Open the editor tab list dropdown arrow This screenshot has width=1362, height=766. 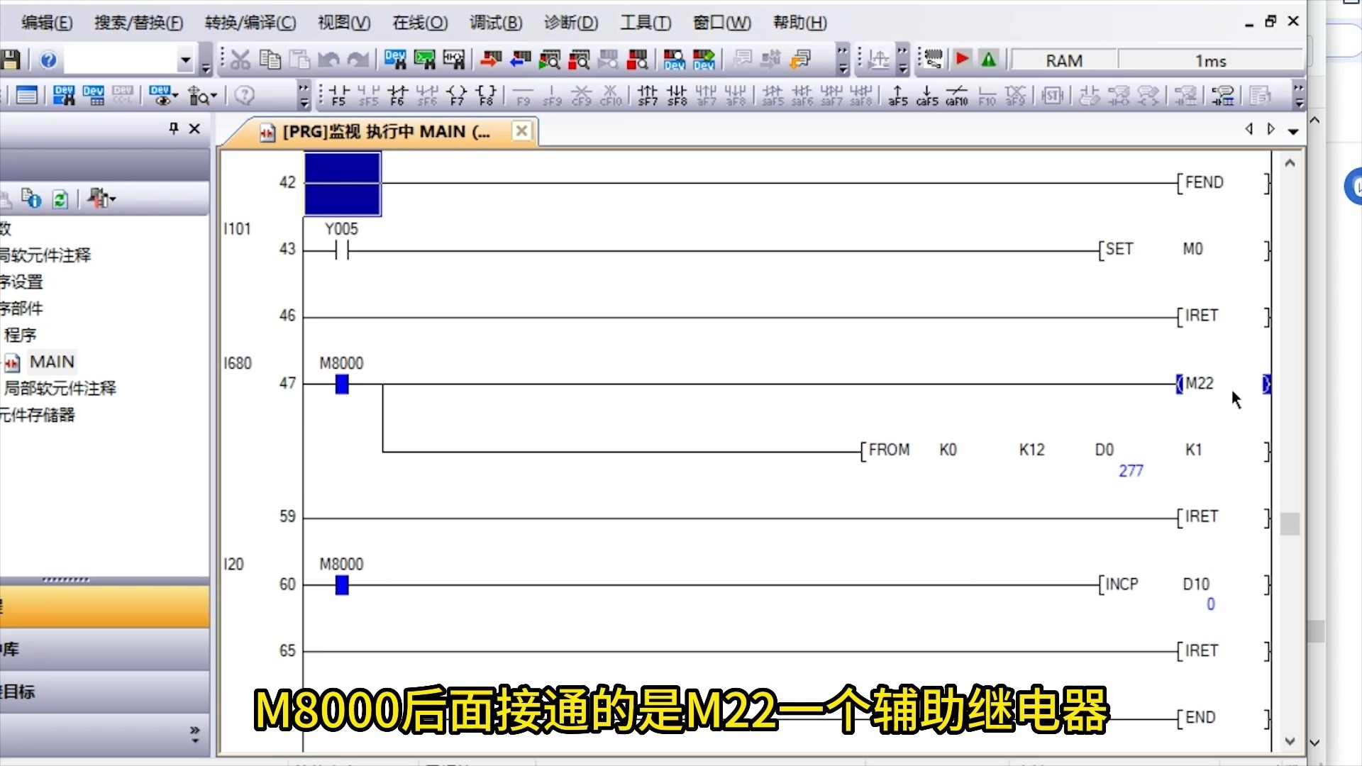pos(1293,131)
